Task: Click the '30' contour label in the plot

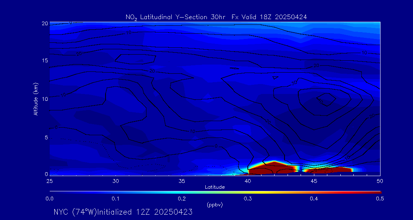Action: point(294,82)
